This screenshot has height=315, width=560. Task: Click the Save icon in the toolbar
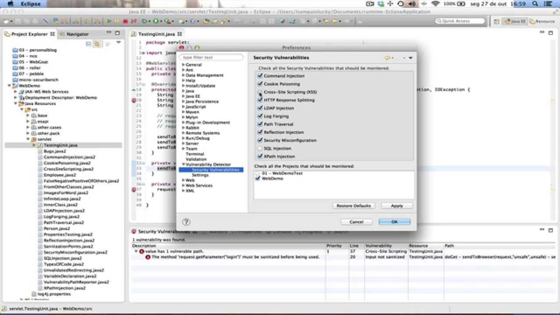point(17,21)
